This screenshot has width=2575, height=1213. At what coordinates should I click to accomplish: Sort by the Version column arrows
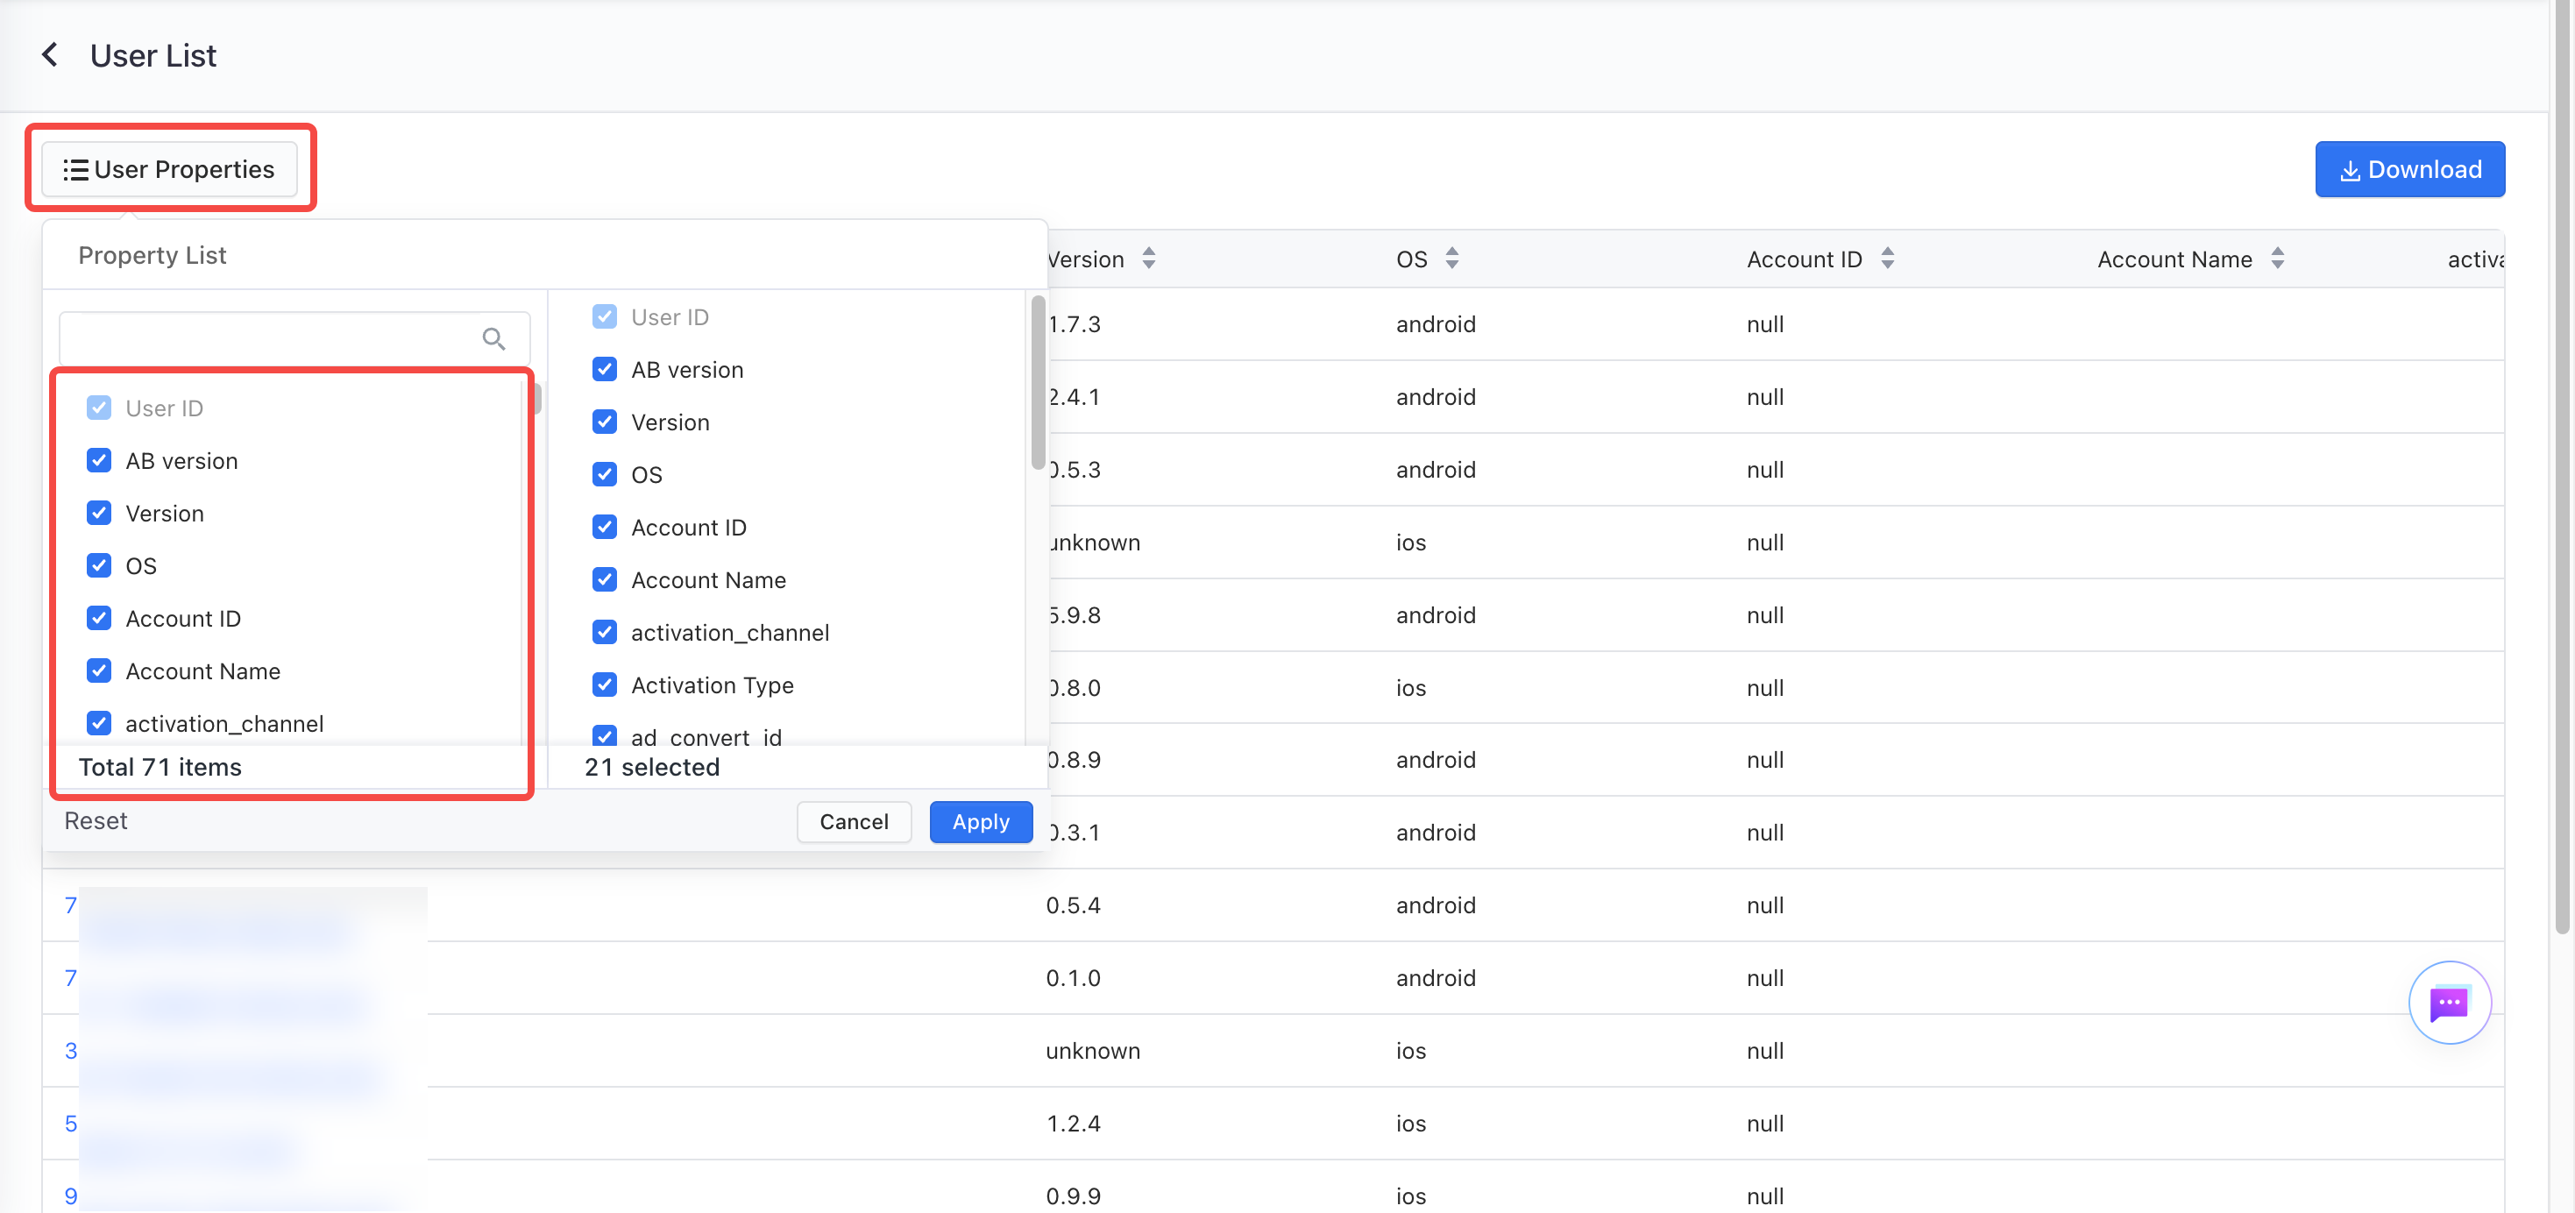(1148, 259)
